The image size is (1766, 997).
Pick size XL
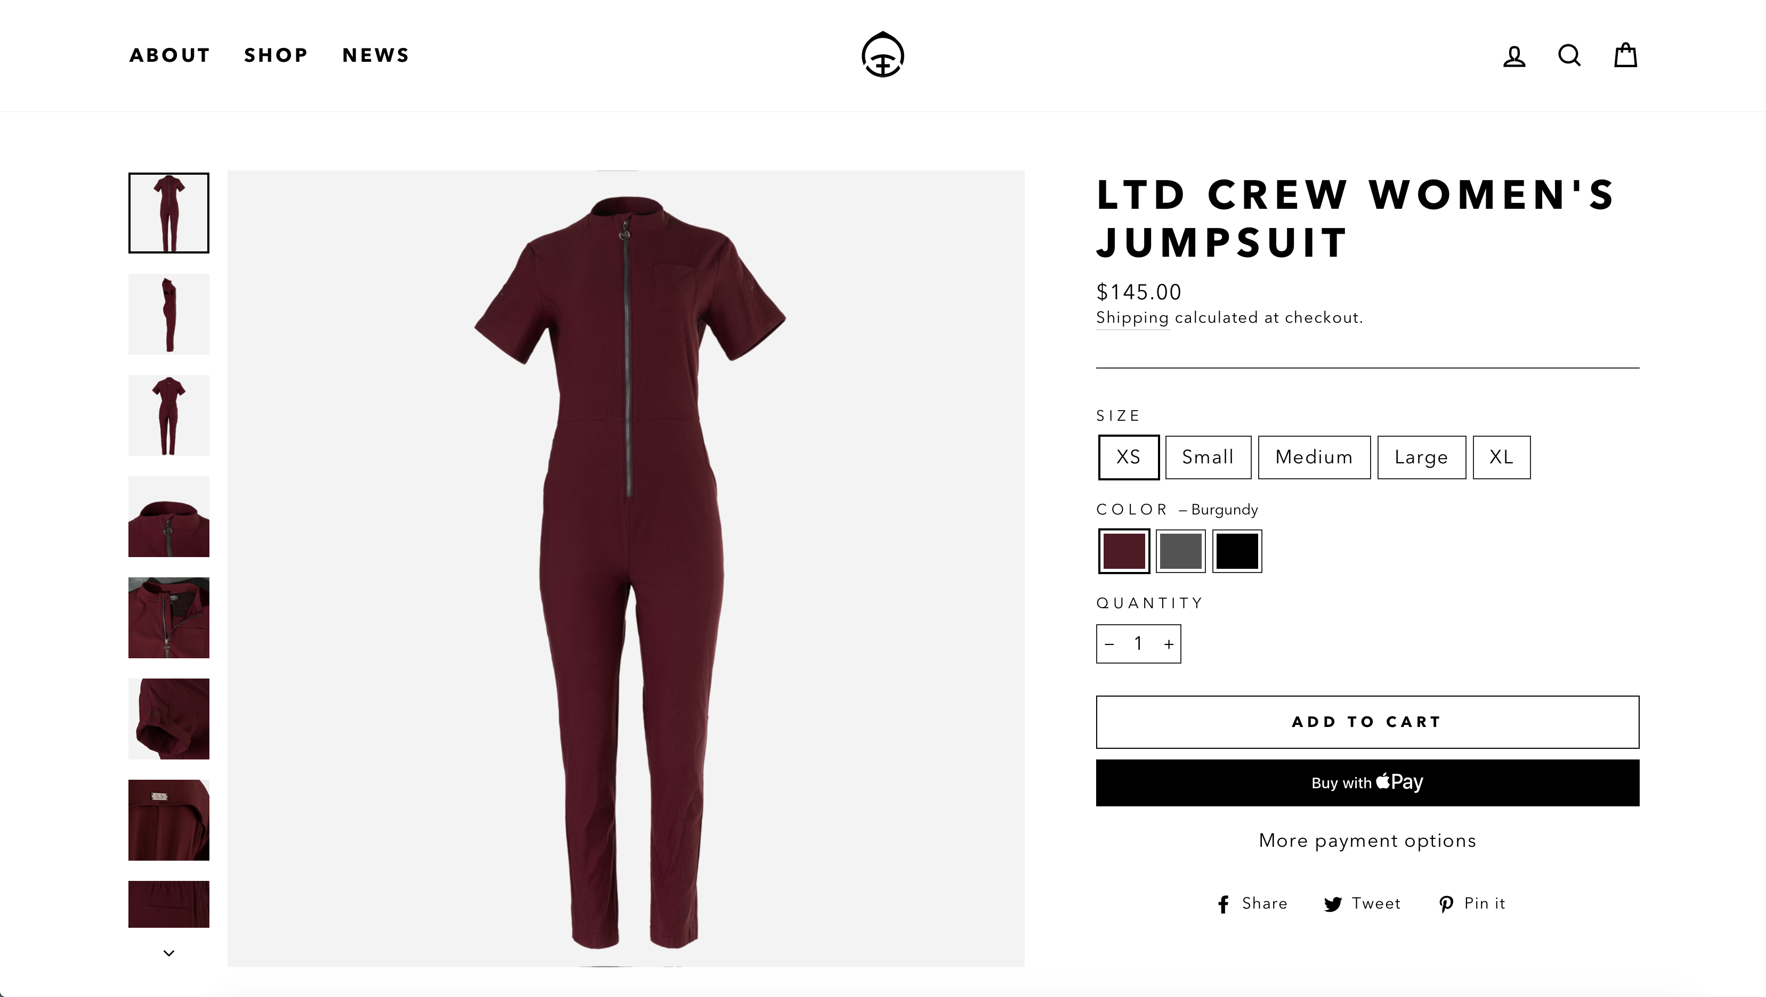pos(1501,457)
